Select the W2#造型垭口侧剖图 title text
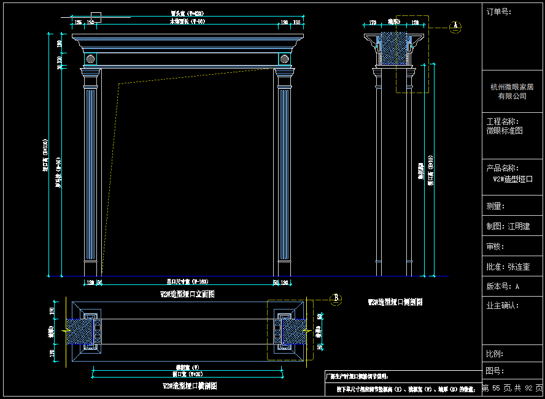545x399 pixels. (395, 302)
